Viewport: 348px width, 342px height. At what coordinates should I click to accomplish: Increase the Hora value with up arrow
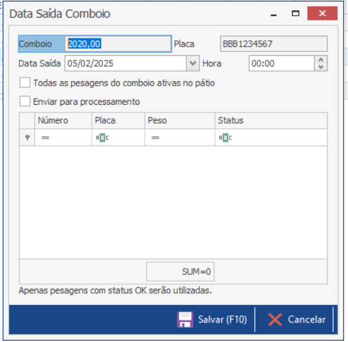pos(321,60)
